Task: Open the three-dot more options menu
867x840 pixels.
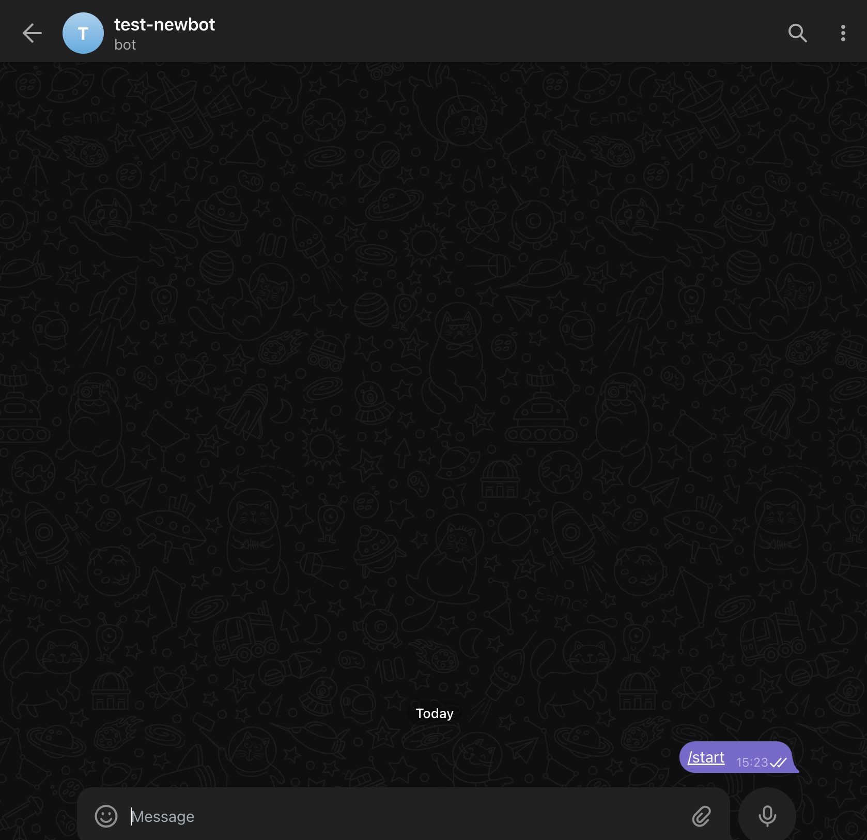Action: click(843, 33)
